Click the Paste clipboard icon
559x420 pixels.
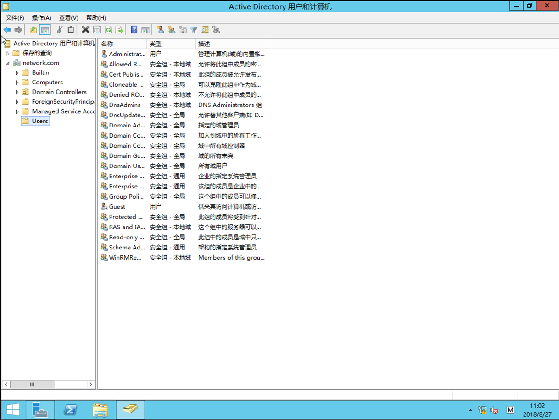coord(71,30)
